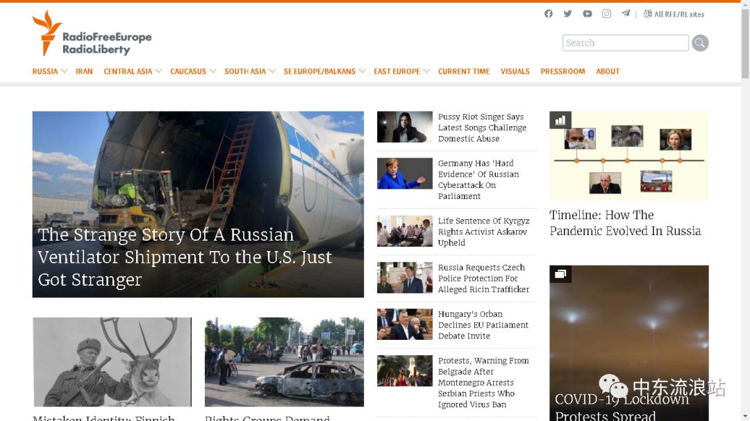
Task: Open Russia Requests Czech Police Protection article
Action: tap(483, 278)
